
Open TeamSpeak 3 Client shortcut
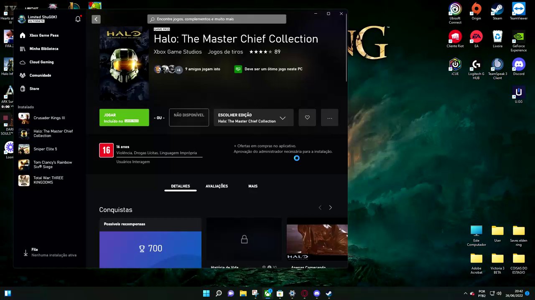coord(497,69)
